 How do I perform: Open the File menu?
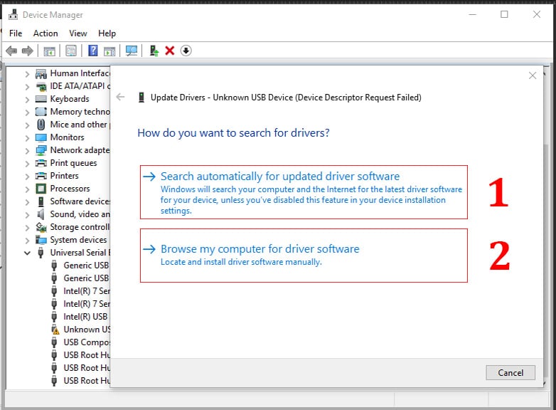(x=16, y=33)
